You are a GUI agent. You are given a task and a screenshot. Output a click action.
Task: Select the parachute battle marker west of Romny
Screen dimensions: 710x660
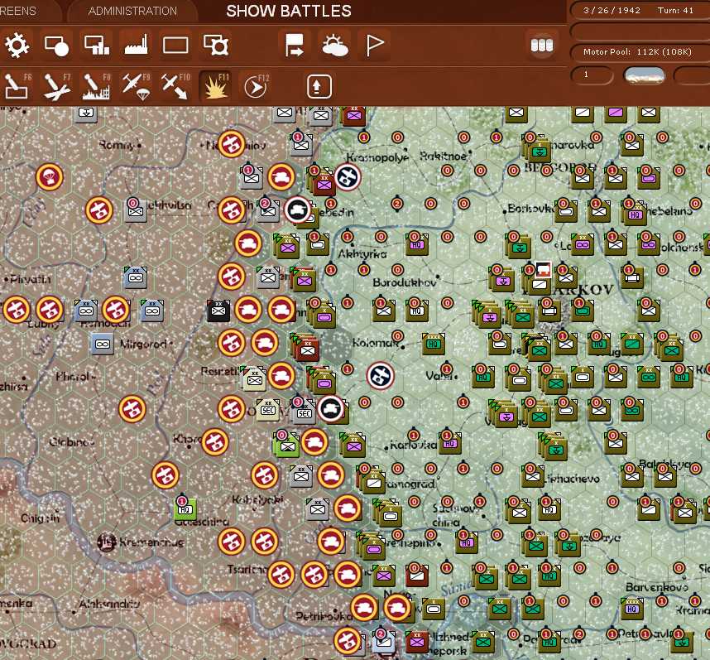pyautogui.click(x=50, y=176)
